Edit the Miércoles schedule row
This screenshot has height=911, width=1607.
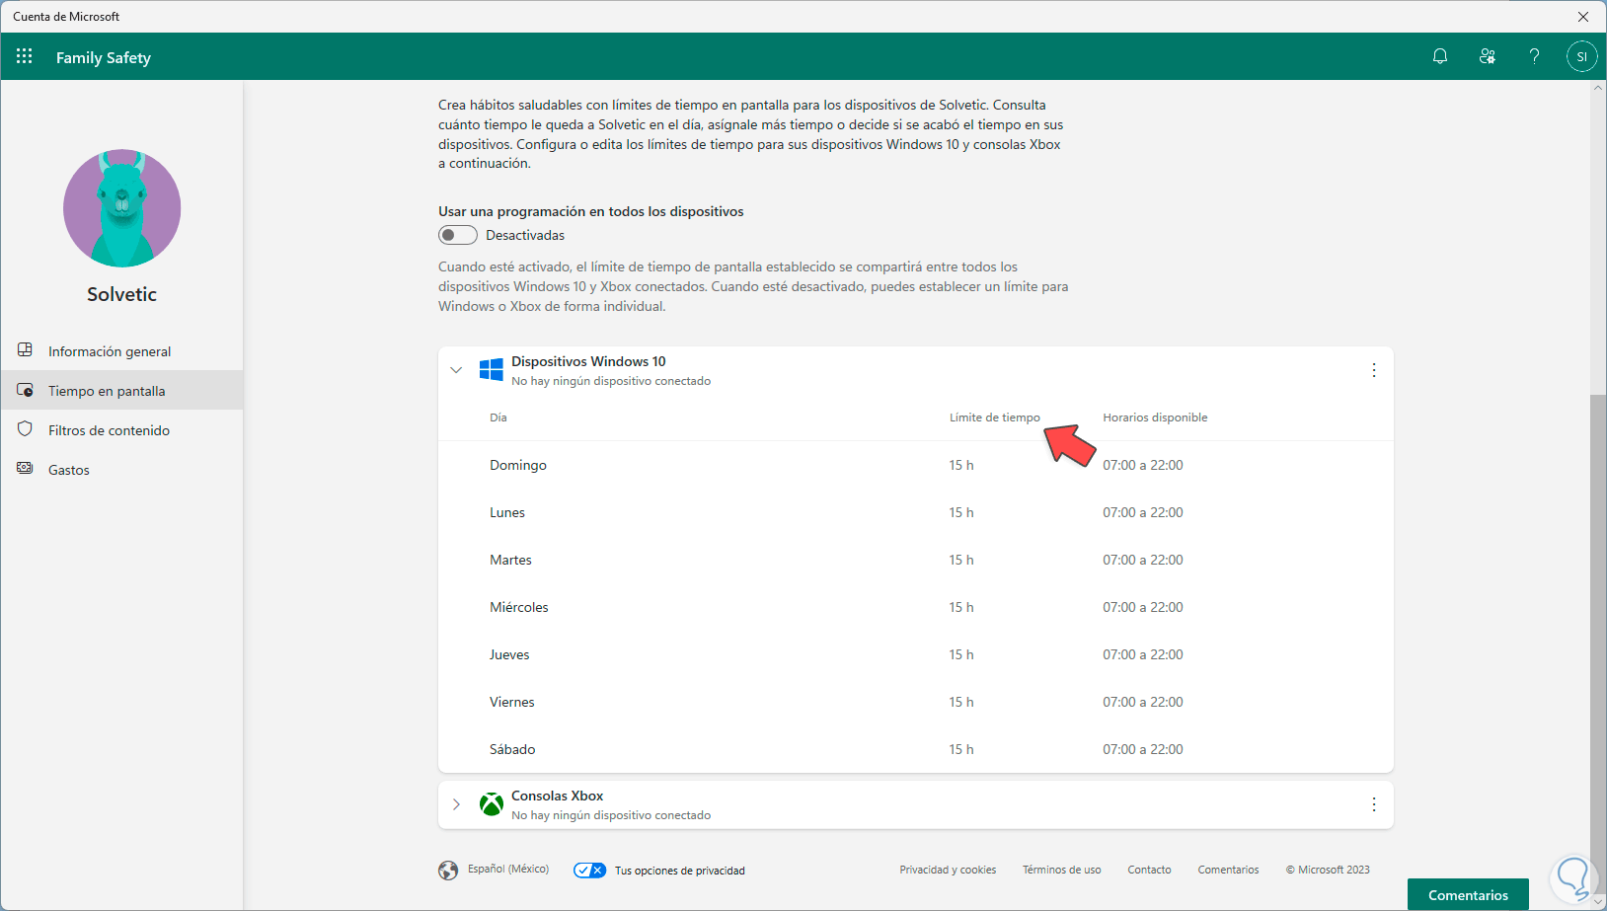pyautogui.click(x=916, y=607)
